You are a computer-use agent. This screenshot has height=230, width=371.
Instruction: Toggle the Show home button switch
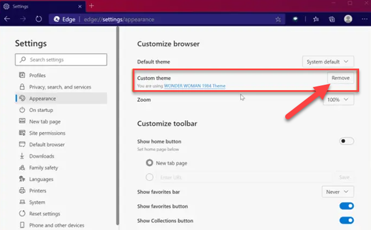(346, 141)
